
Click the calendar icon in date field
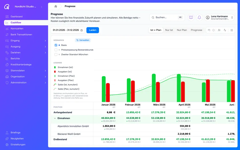(x=82, y=30)
